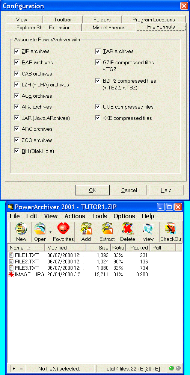The image size is (190, 375).
Task: Sort file list by Ratio column
Action: tap(118, 248)
